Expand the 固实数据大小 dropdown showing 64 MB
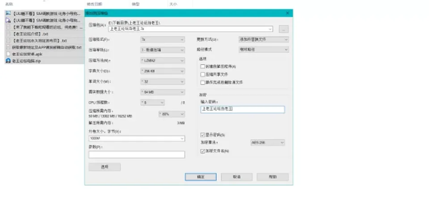Viewport: 429px width, 224px height. (x=163, y=92)
